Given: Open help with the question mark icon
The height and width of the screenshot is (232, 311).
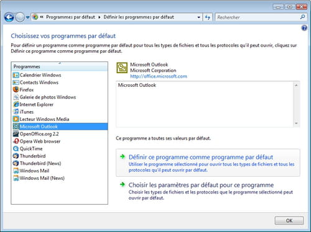Looking at the screenshot, I should pyautogui.click(x=304, y=28).
